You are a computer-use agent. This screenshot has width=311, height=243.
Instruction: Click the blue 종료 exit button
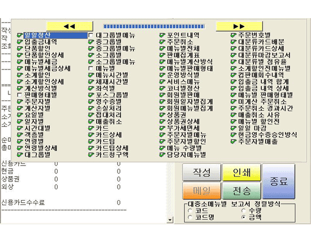coord(279,181)
